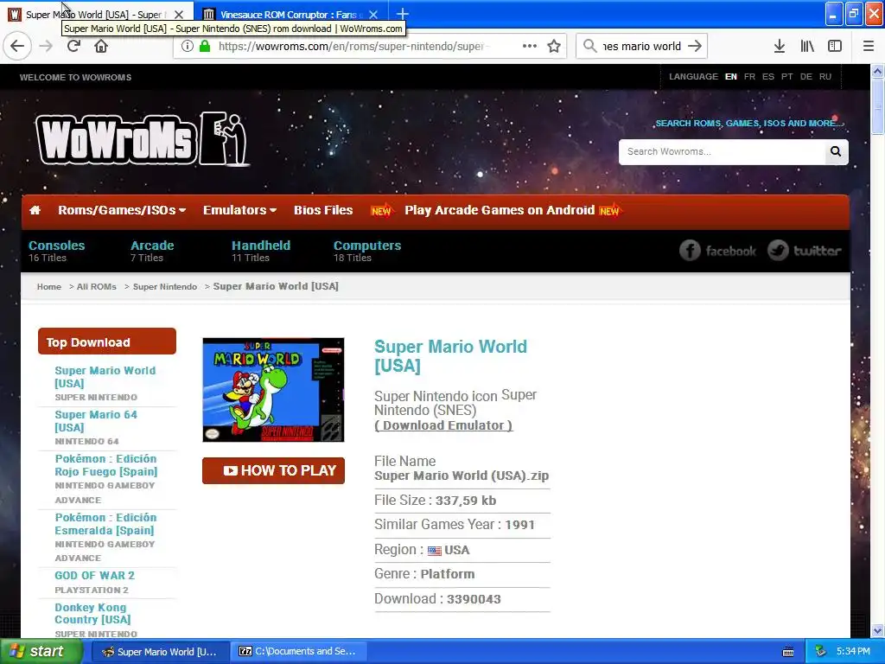The image size is (885, 664).
Task: Click the page scrollbar up arrow
Action: pos(877,71)
